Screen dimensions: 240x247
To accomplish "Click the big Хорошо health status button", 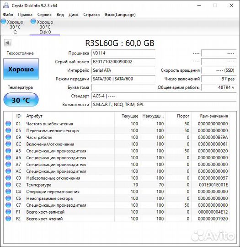I will (21, 69).
